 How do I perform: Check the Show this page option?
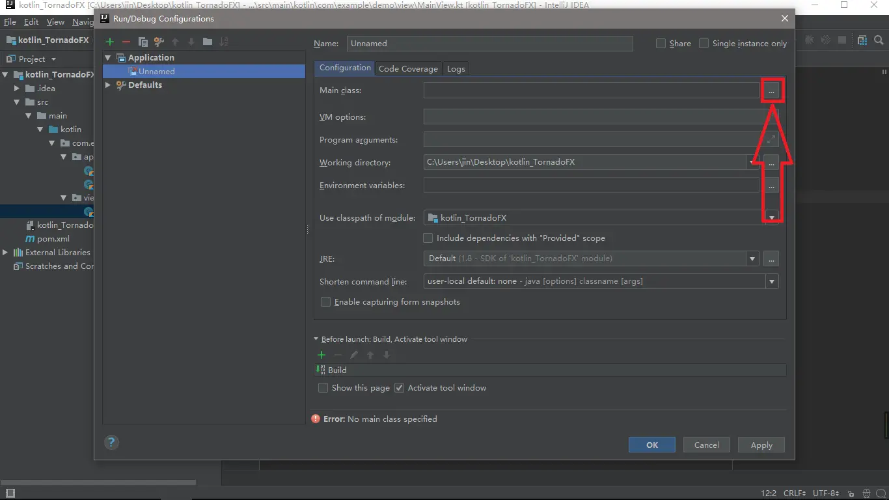click(323, 388)
